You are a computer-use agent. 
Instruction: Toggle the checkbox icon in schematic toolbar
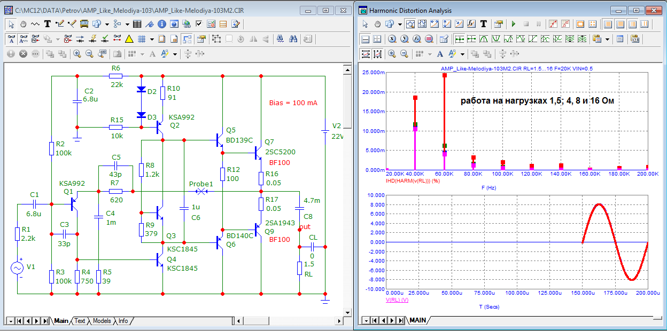(199, 24)
